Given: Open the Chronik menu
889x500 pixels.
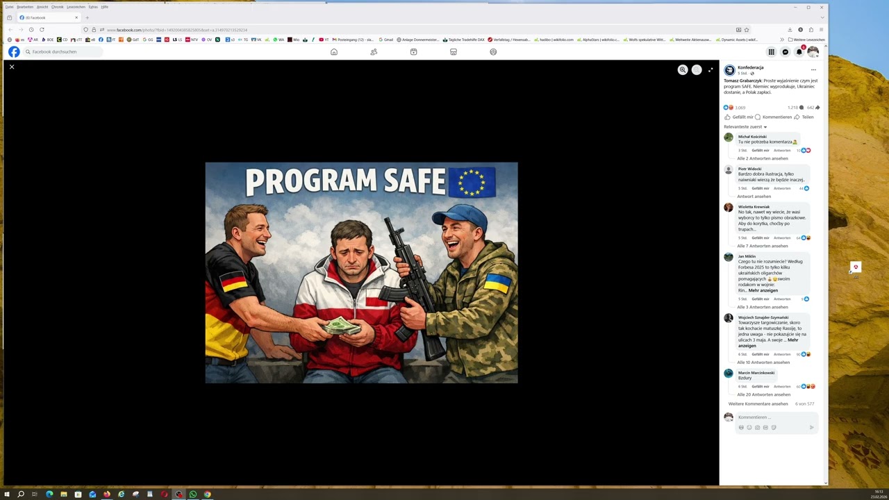Looking at the screenshot, I should coord(57,7).
